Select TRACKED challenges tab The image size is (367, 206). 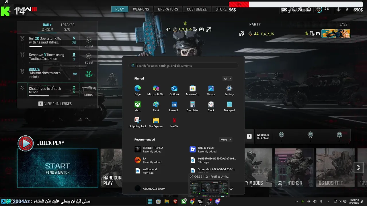[67, 27]
